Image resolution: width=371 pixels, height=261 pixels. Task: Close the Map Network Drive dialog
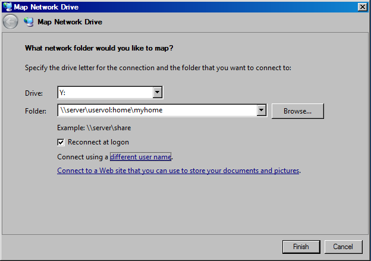coord(362,7)
